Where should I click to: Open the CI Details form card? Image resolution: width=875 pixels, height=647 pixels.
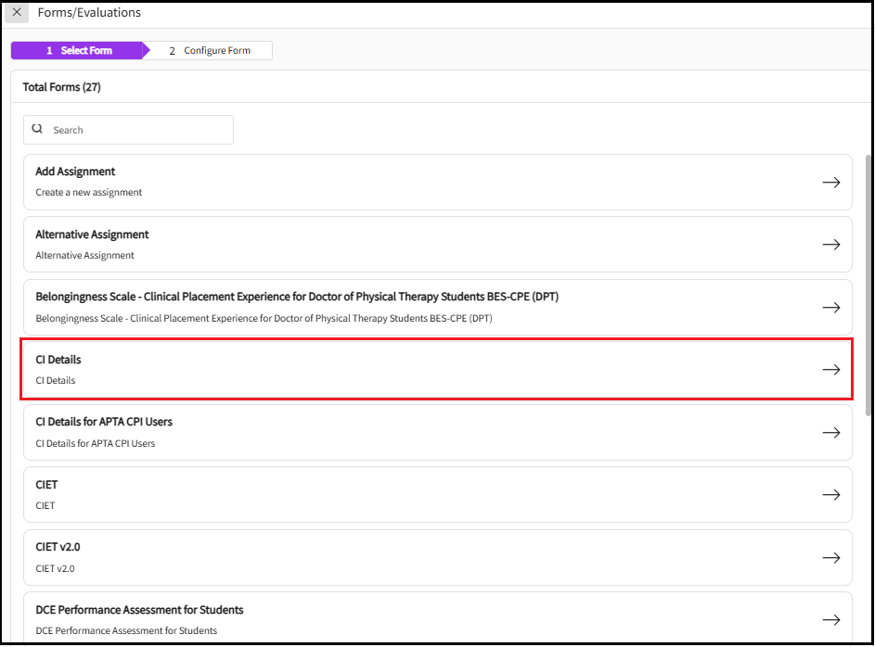tap(371, 369)
